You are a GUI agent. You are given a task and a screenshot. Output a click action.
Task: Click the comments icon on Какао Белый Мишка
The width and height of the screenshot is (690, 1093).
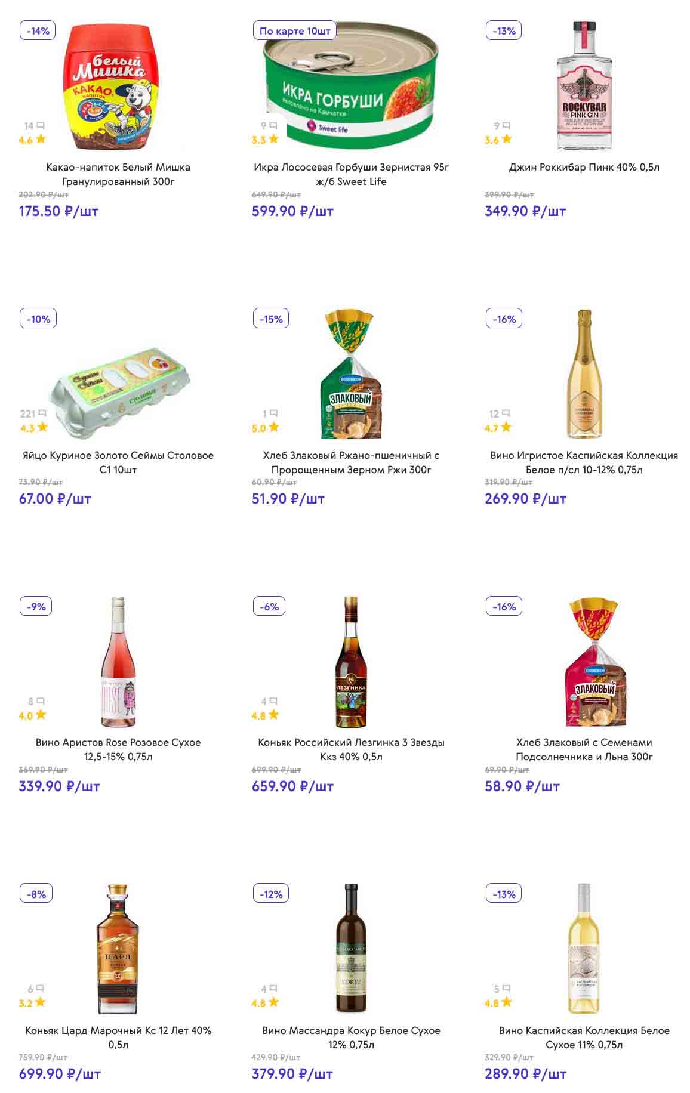click(41, 126)
